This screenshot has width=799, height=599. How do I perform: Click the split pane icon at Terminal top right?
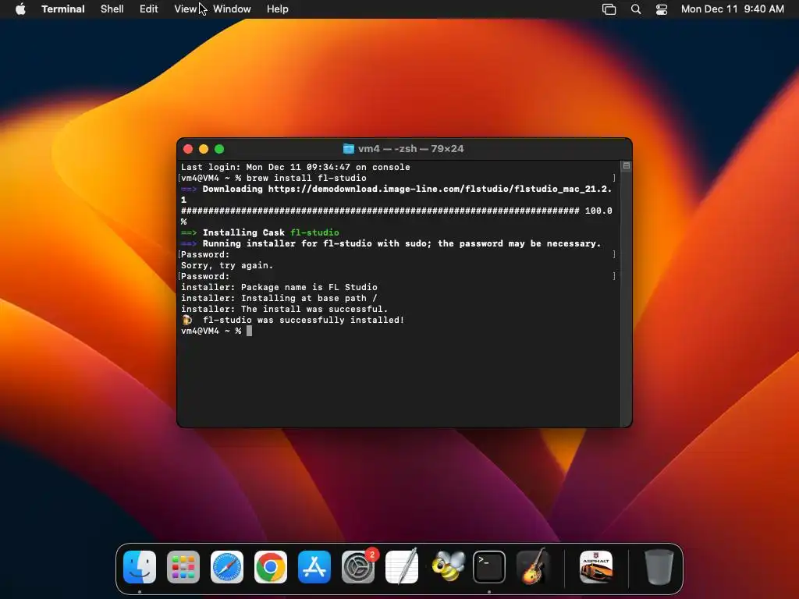click(627, 165)
